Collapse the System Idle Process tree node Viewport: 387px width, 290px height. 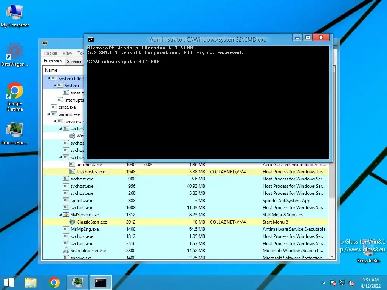click(48, 79)
